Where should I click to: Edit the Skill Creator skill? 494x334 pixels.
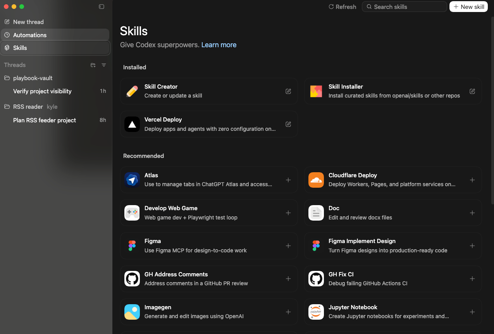point(288,91)
